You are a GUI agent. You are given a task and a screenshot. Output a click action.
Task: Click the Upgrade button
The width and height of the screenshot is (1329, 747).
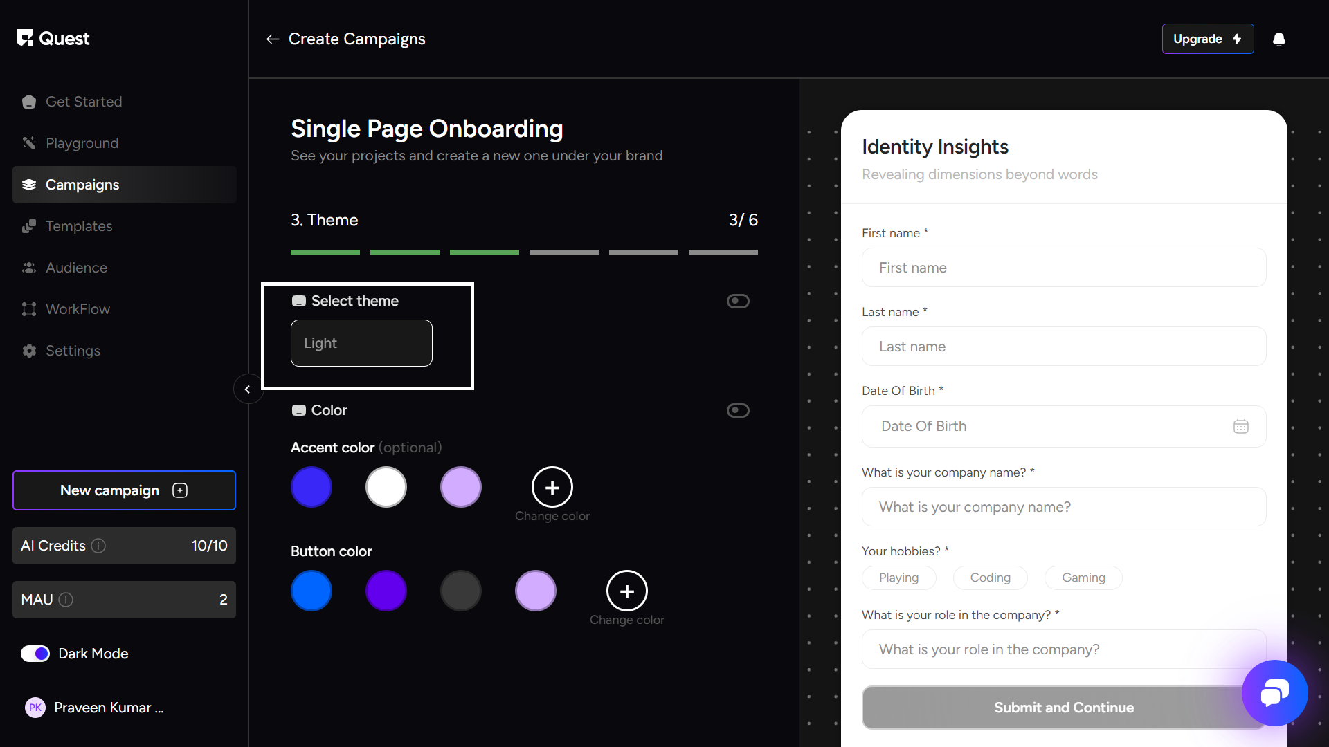click(1207, 39)
